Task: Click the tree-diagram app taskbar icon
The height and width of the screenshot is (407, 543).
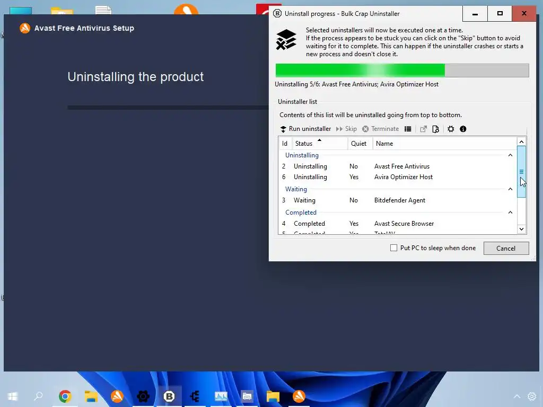Action: pos(195,396)
